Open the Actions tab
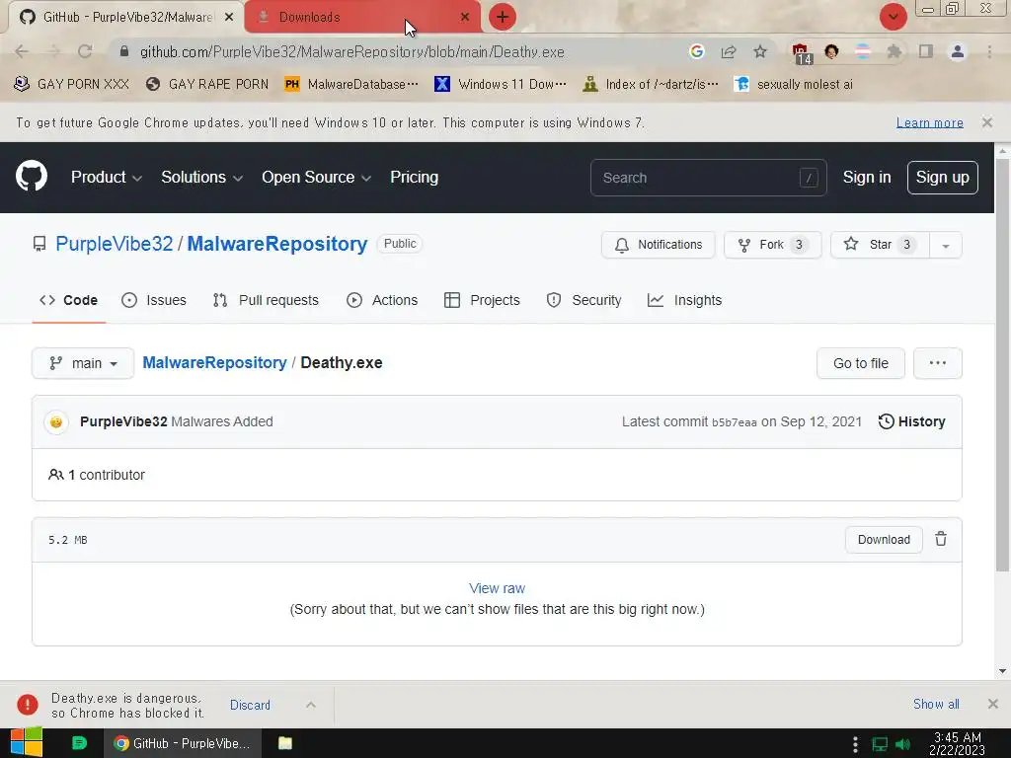This screenshot has width=1011, height=758. [382, 300]
